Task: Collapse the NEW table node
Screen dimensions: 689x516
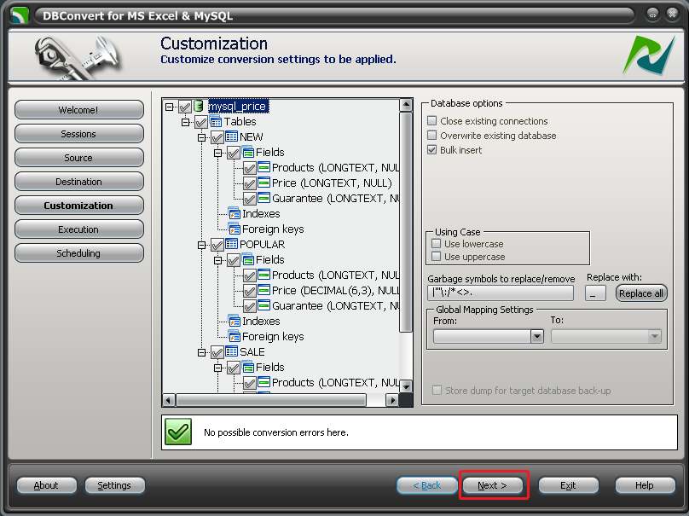Action: point(202,137)
